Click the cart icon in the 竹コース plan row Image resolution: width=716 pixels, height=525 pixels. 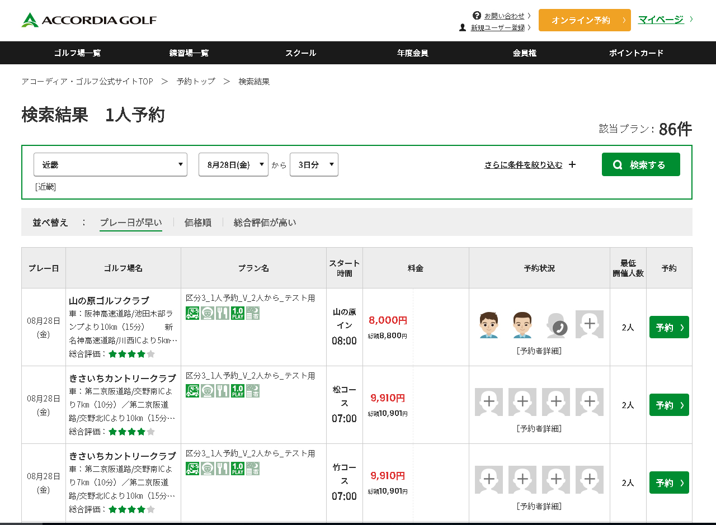(192, 469)
